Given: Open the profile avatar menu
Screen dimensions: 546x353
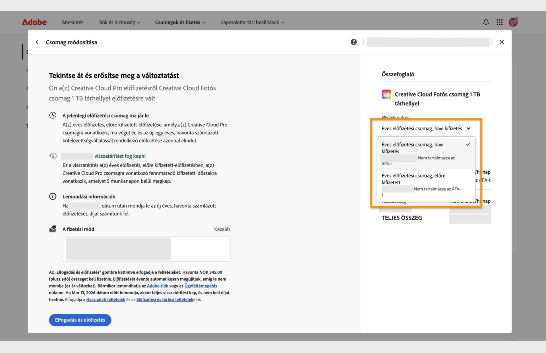Looking at the screenshot, I should [513, 22].
